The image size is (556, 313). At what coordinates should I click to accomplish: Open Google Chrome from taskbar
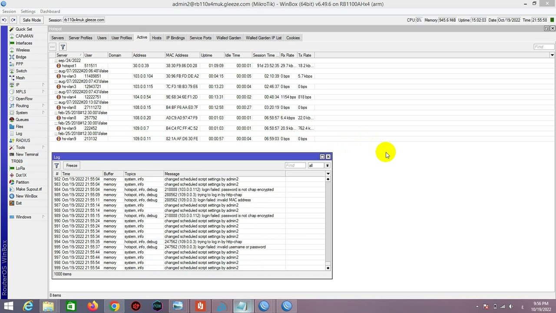114,306
